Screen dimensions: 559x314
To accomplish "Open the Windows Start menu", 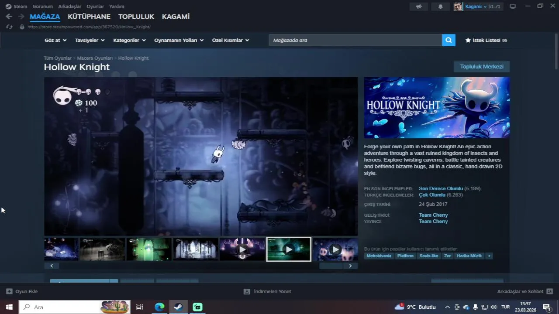I will point(9,307).
